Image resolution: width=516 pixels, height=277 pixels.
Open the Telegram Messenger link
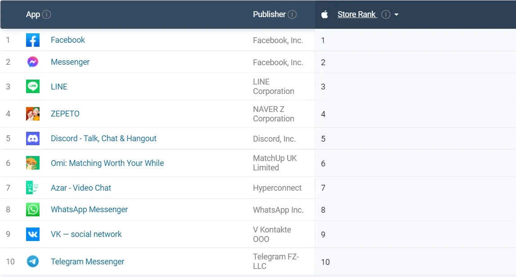coord(87,261)
